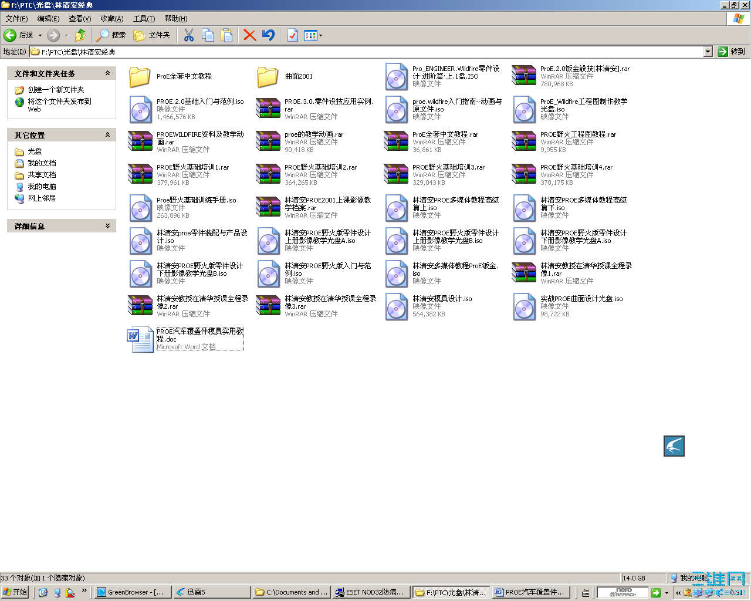This screenshot has height=601, width=751.
Task: Select PROE野火基础培训2.rar archive icon
Action: pyautogui.click(x=268, y=175)
